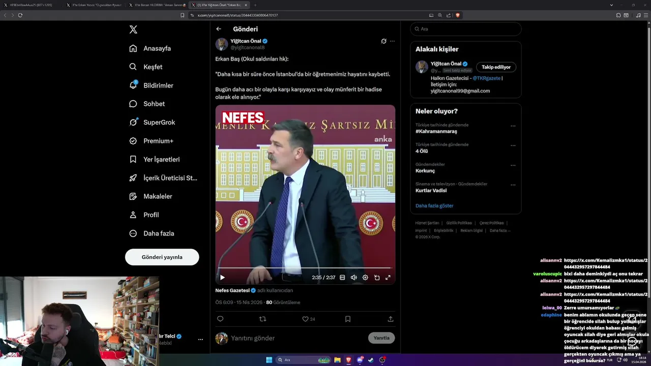
Task: Click Gönderi yayınla button
Action: [x=162, y=257]
